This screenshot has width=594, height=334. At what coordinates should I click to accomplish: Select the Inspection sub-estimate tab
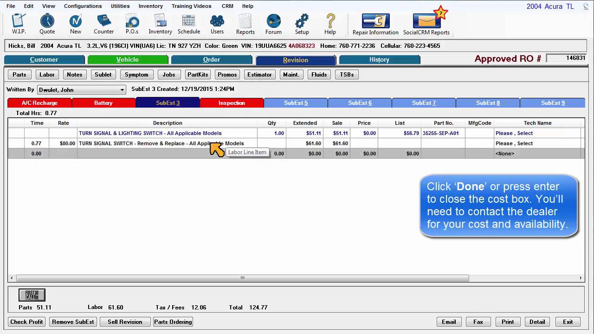point(232,103)
